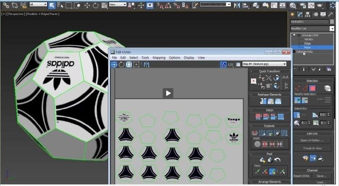Click the Select and Rotate tool in main toolbar
339x186 pixels.
pos(96,5)
